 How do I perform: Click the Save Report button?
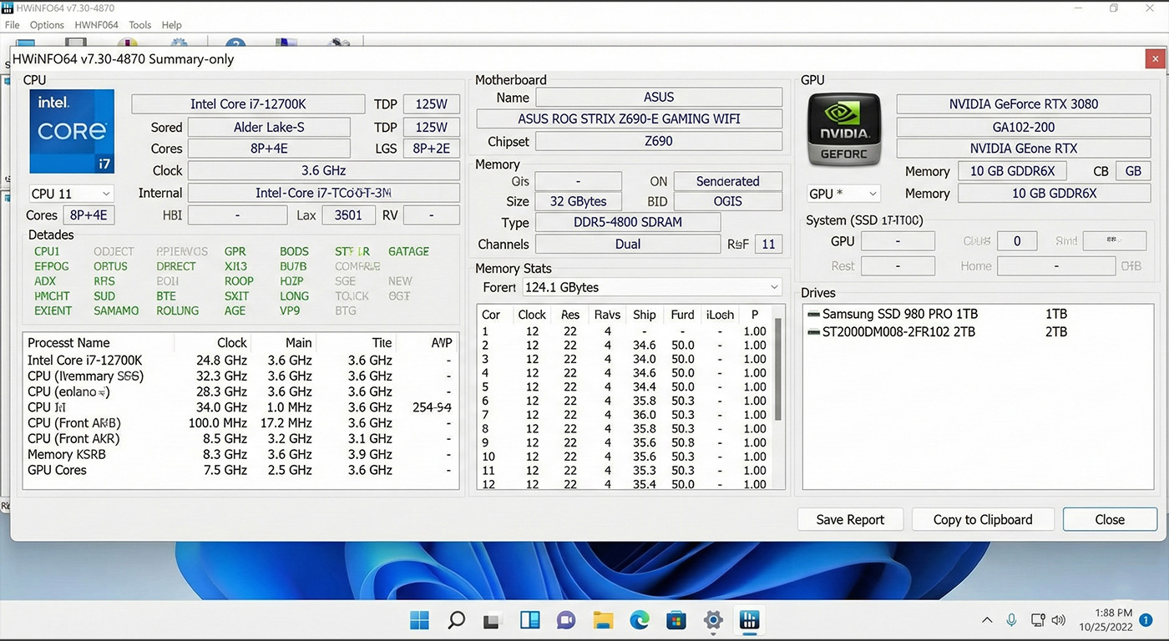[850, 519]
